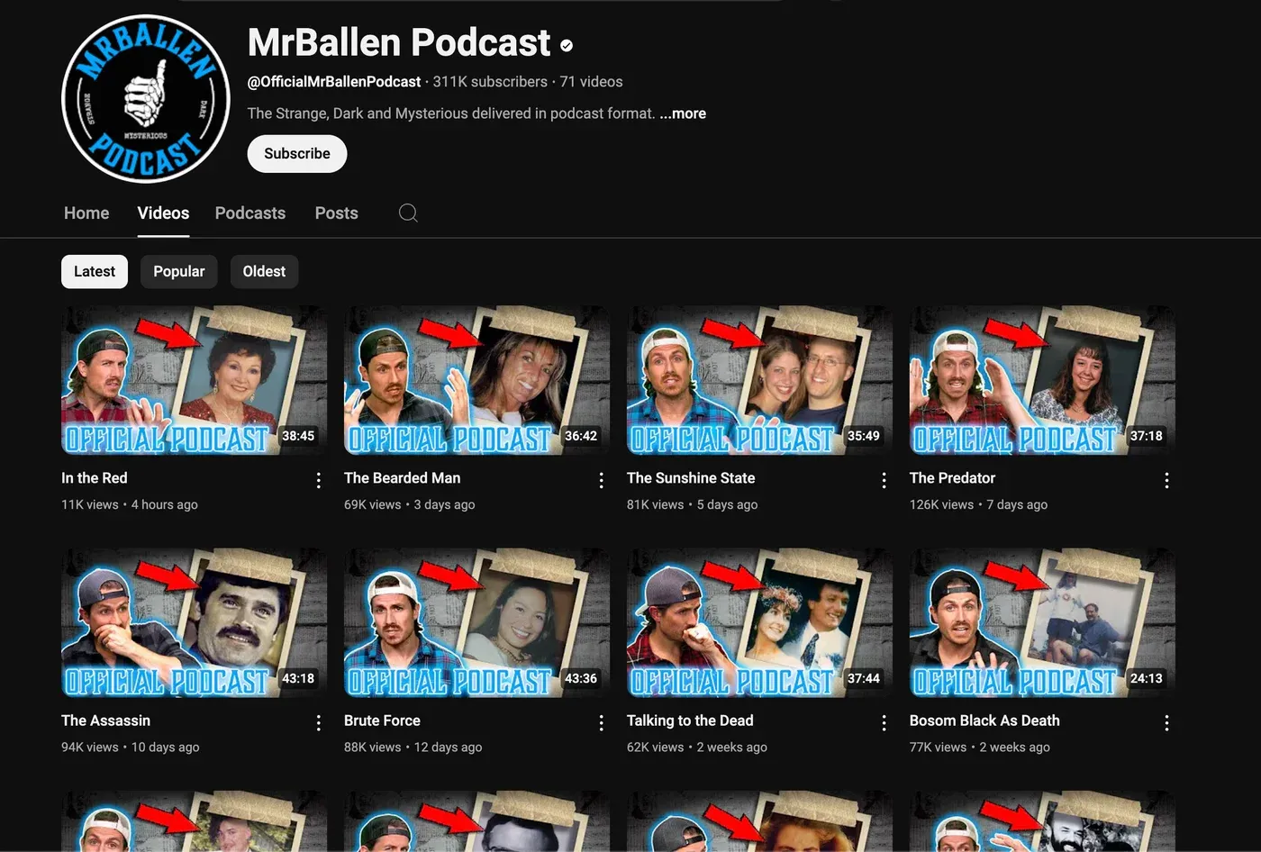The width and height of the screenshot is (1261, 852).
Task: Sort videos by Popular
Action: (178, 271)
